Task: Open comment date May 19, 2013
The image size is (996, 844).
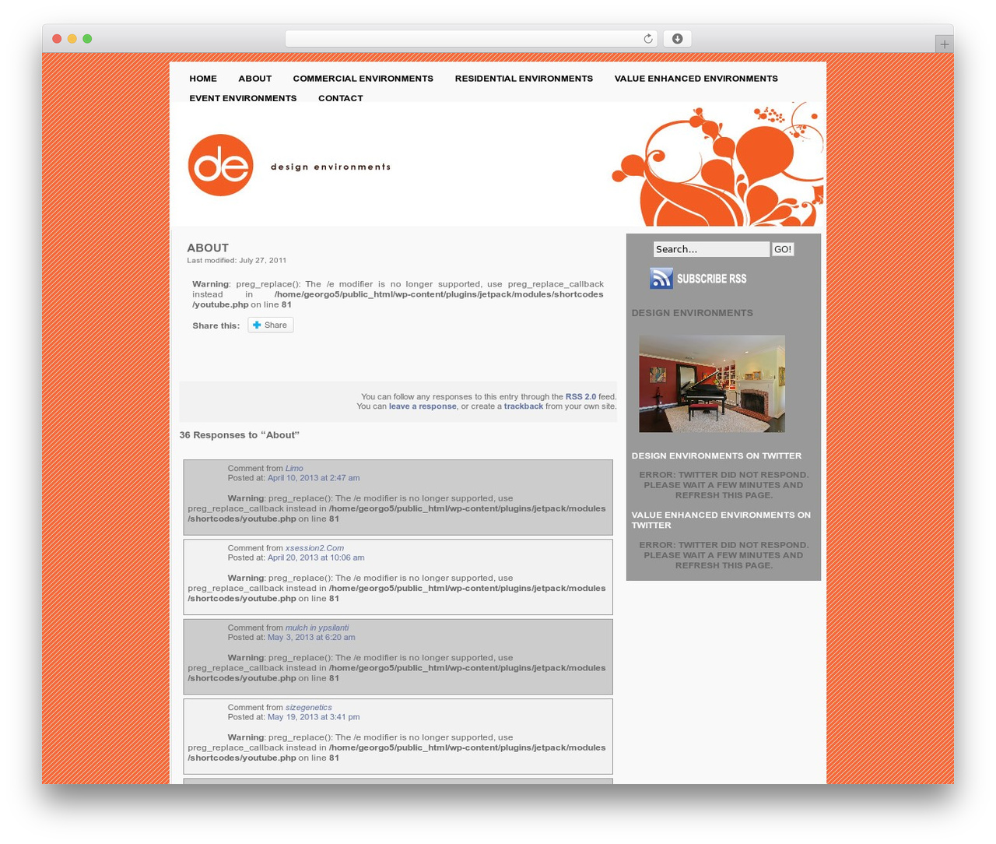Action: coord(314,717)
